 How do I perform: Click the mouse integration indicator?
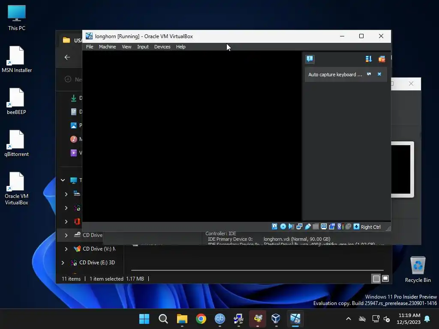pyautogui.click(x=348, y=227)
